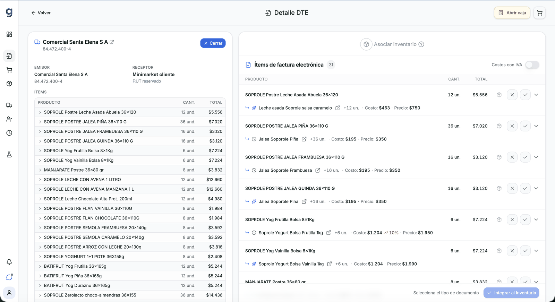The width and height of the screenshot is (555, 302).
Task: Open the inventory box icon in sidebar
Action: tap(9, 84)
